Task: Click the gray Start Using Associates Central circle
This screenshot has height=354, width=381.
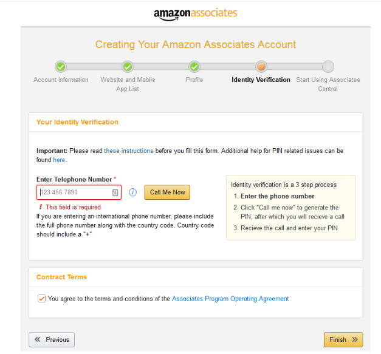Action: click(328, 67)
